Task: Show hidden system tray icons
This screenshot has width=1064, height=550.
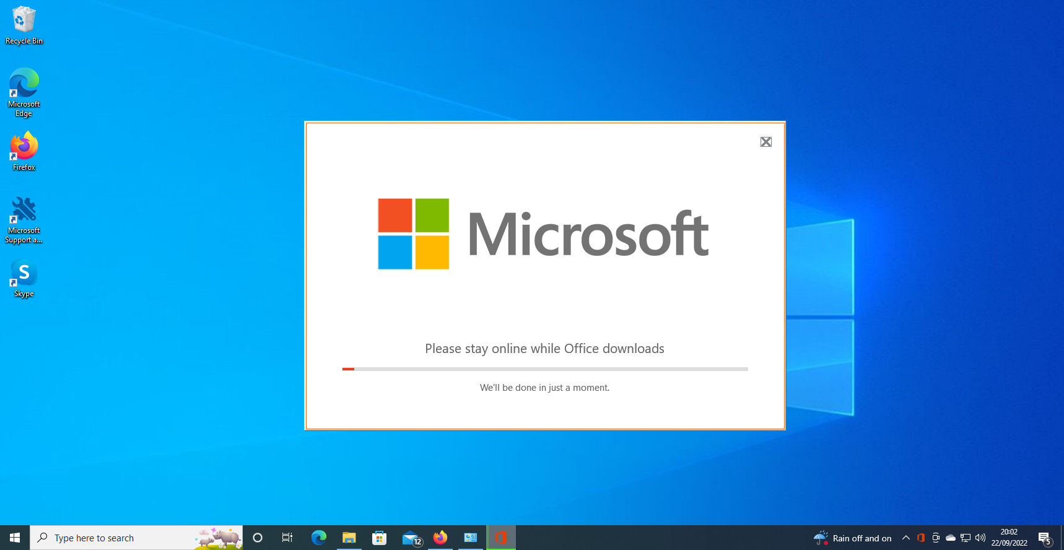Action: click(906, 538)
